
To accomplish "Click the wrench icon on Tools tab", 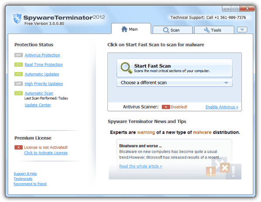I will 207,30.
